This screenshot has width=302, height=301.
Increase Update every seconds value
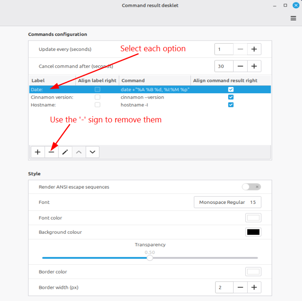pos(254,49)
